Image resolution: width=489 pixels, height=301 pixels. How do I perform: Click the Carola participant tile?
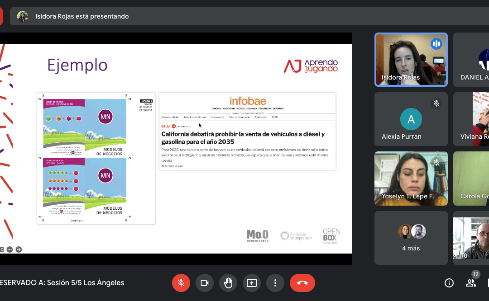tap(471, 179)
